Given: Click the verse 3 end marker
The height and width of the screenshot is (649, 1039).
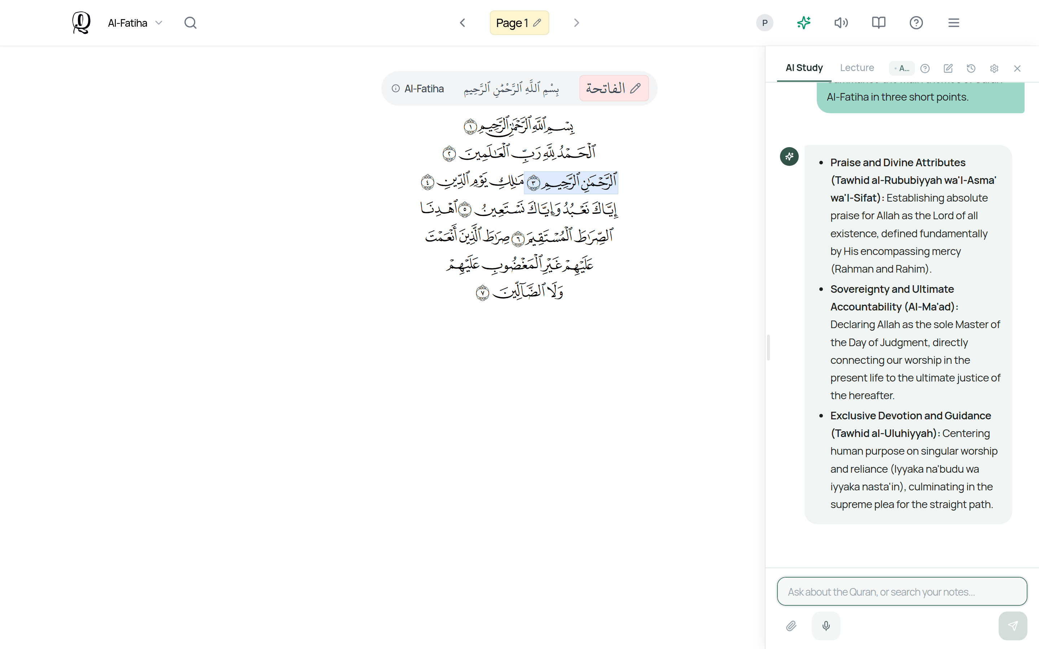Looking at the screenshot, I should (533, 183).
